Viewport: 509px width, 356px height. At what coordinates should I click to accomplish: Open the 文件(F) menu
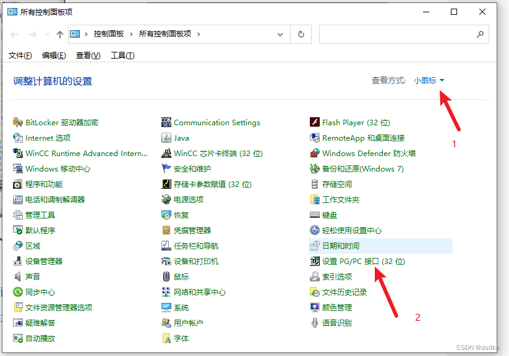coord(20,56)
